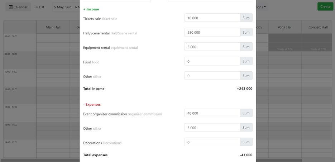Click the Concert Hall column header
The width and height of the screenshot is (335, 162).
pos(318,27)
